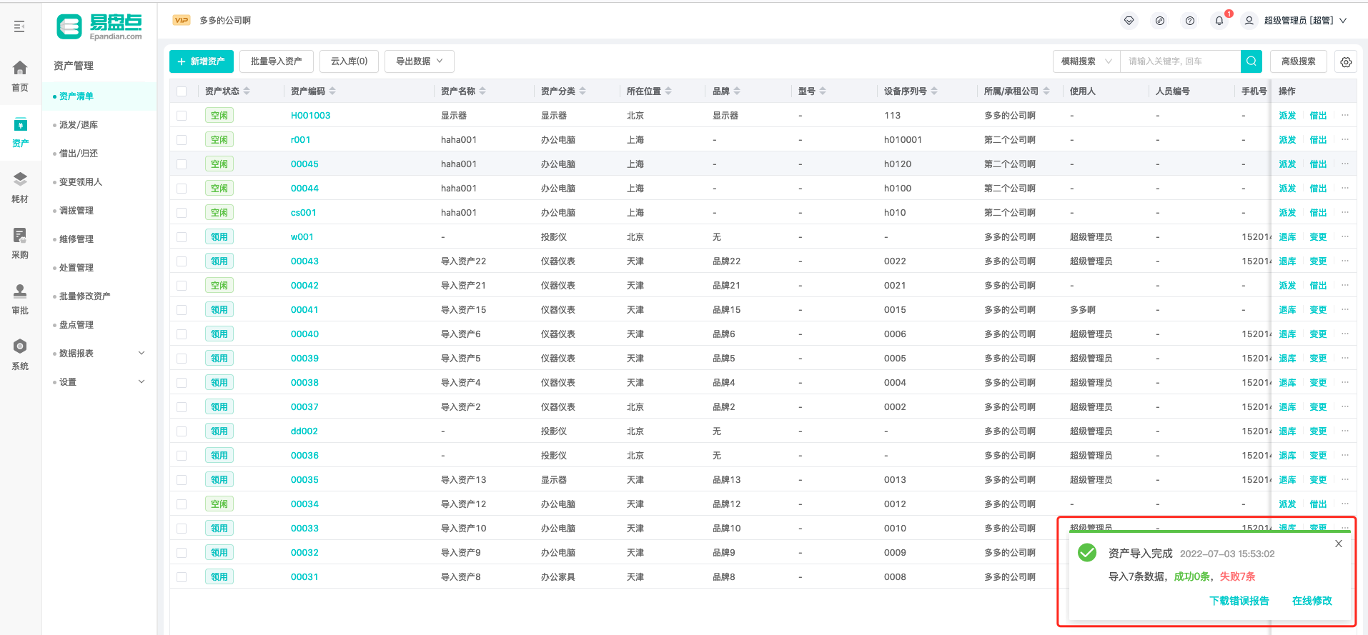This screenshot has height=635, width=1368.
Task: Open the diamond membership icon in header
Action: pyautogui.click(x=1129, y=21)
